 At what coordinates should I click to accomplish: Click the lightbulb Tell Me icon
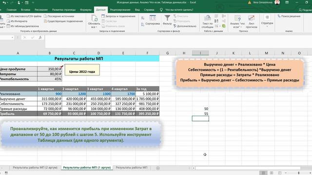pos(161,10)
